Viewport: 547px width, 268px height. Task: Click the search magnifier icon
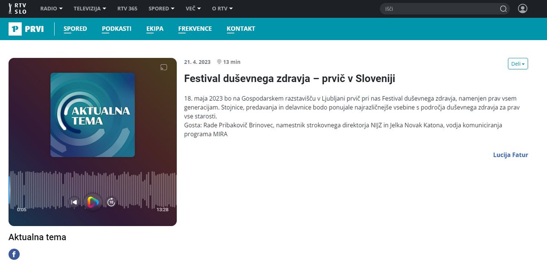pyautogui.click(x=503, y=9)
